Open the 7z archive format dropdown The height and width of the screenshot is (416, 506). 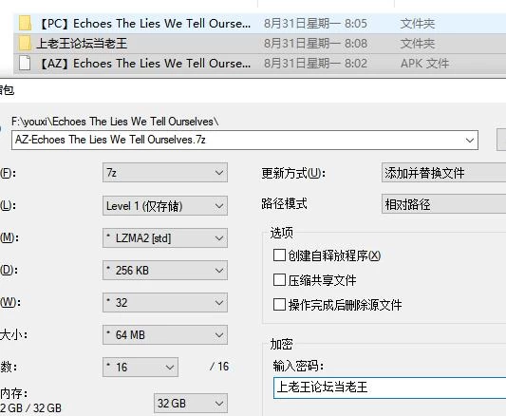tap(165, 173)
